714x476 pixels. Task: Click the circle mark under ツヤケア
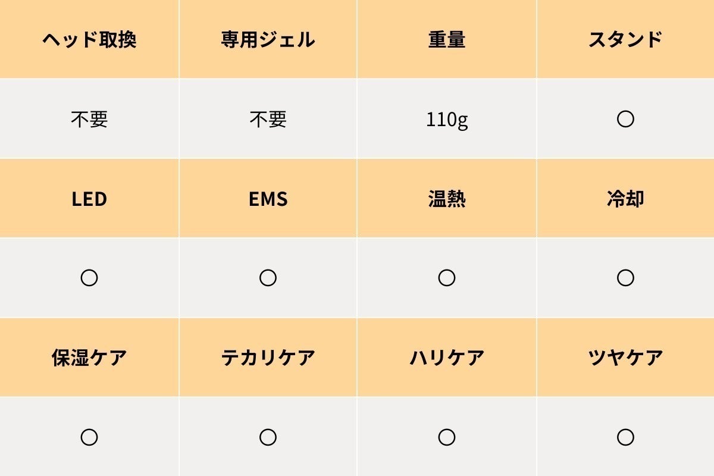625,437
